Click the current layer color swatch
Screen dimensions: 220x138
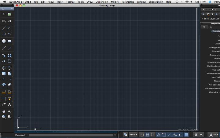(212, 9)
